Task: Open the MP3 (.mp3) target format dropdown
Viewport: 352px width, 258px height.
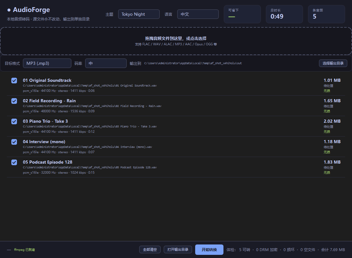Action: (47, 63)
